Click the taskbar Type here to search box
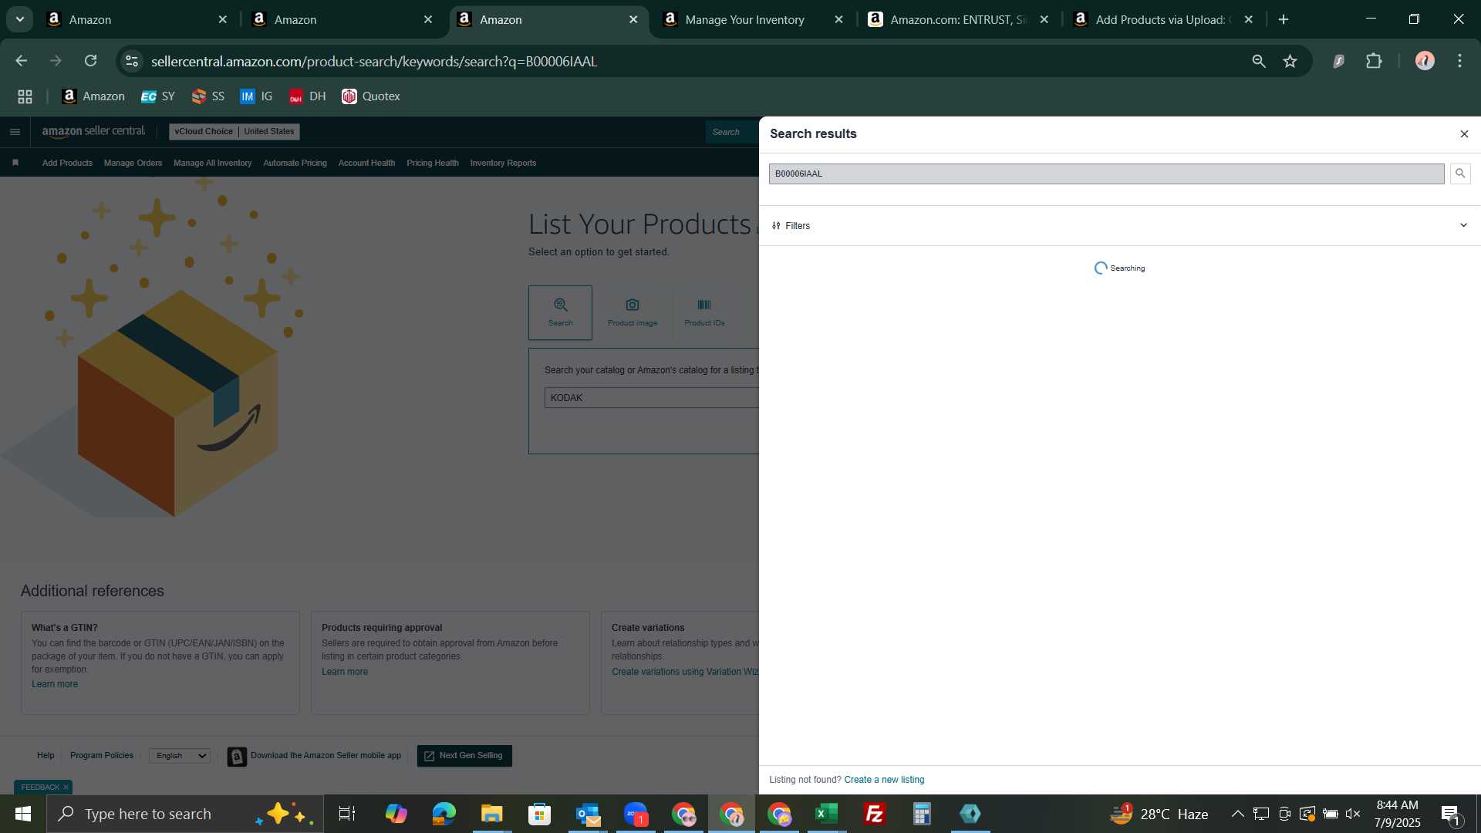 185,814
